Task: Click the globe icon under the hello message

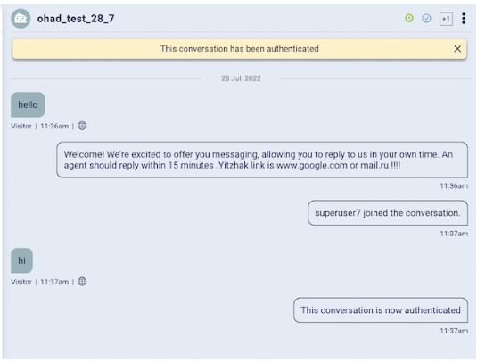Action: point(82,126)
